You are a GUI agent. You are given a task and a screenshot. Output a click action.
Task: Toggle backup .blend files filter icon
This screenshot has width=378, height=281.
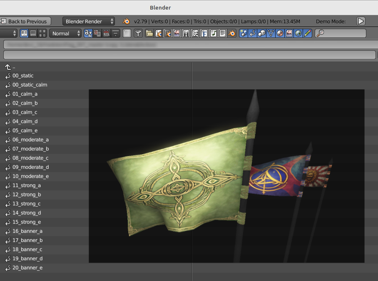[x=168, y=33]
